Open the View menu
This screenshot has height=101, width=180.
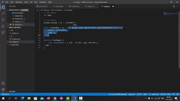(x=26, y=2)
